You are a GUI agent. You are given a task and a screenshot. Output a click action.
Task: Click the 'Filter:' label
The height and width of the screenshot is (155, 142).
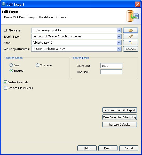click(7, 43)
